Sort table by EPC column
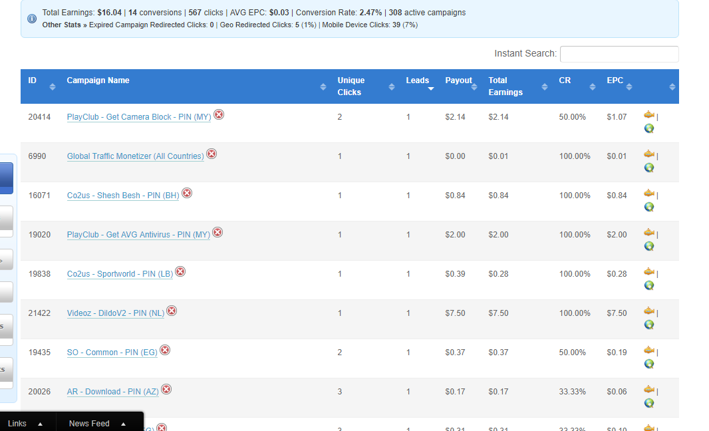 (x=629, y=87)
